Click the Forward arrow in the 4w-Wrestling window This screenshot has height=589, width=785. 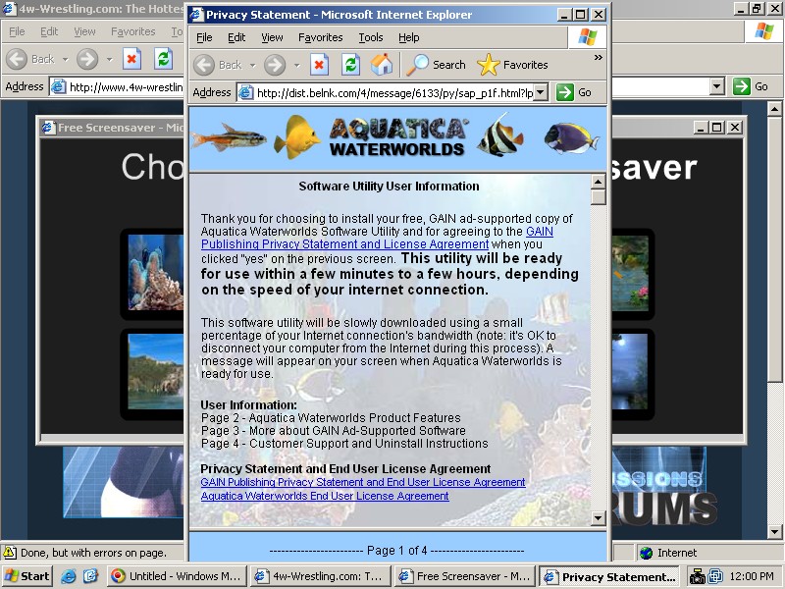(x=87, y=59)
